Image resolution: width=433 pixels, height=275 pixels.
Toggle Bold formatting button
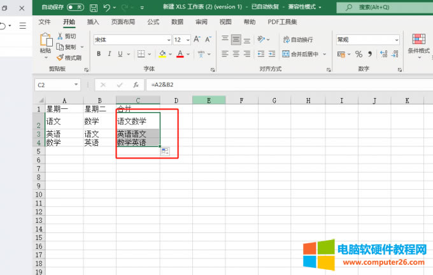(x=99, y=54)
